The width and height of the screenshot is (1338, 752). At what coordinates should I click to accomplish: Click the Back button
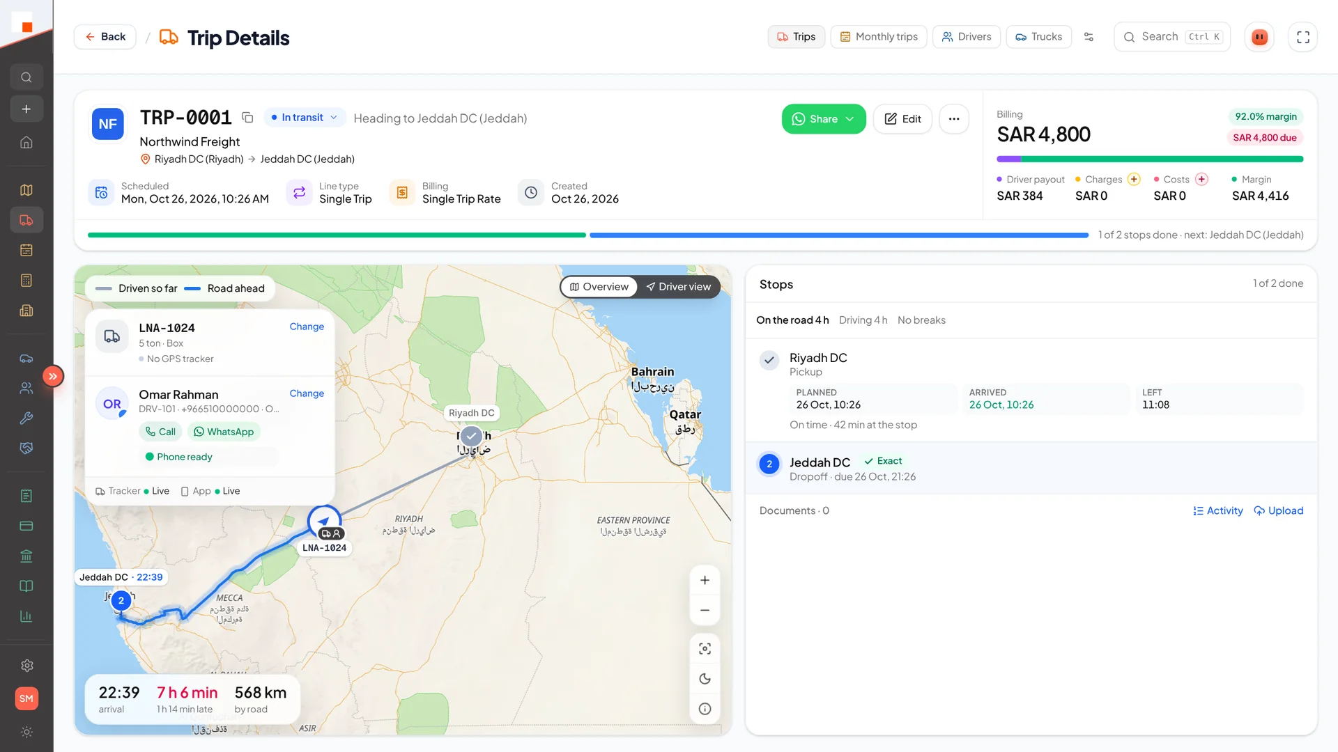click(x=105, y=37)
